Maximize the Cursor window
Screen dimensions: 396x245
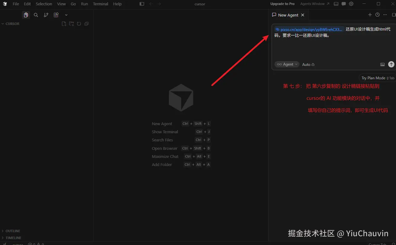coord(378,4)
